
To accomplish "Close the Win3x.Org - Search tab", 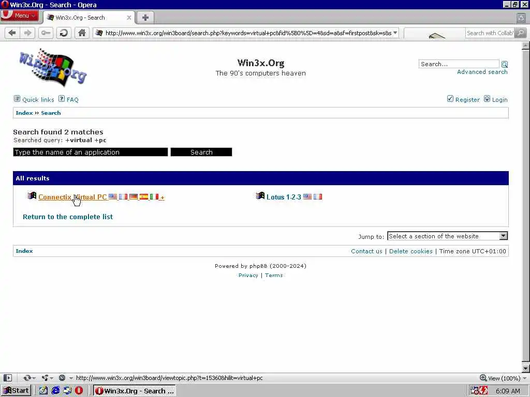I will (129, 18).
